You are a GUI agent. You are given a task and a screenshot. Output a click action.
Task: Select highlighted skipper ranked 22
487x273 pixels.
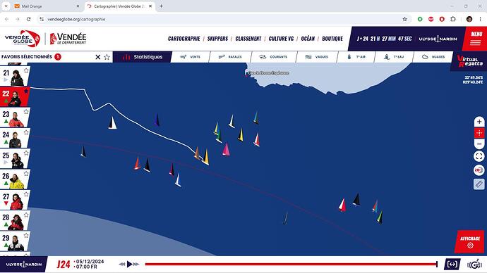click(15, 97)
